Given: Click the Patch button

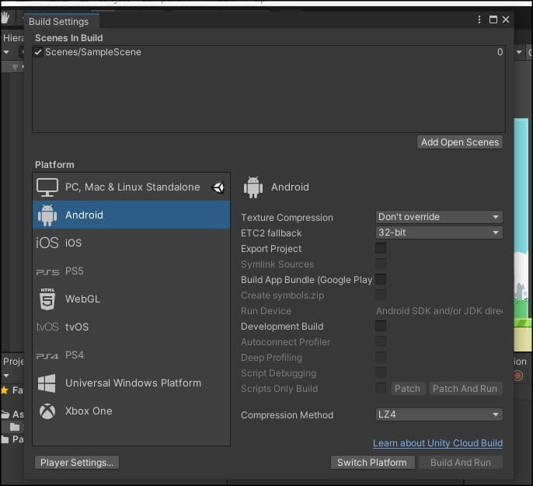Looking at the screenshot, I should (407, 388).
